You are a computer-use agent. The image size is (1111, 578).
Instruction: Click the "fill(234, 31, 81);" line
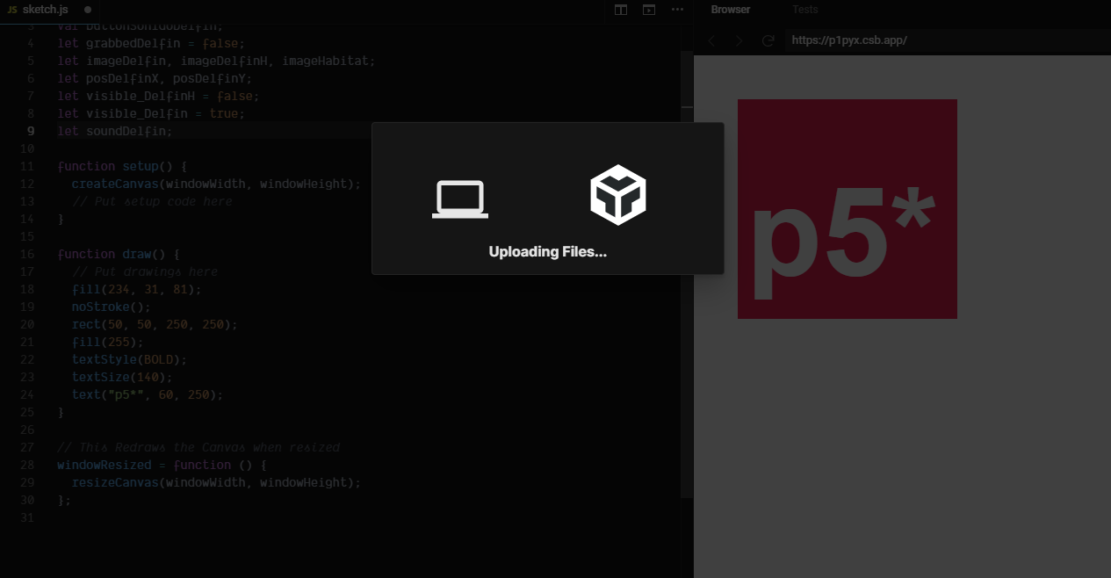coord(136,289)
